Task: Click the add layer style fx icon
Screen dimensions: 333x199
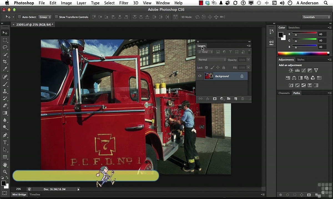Action: point(208,99)
